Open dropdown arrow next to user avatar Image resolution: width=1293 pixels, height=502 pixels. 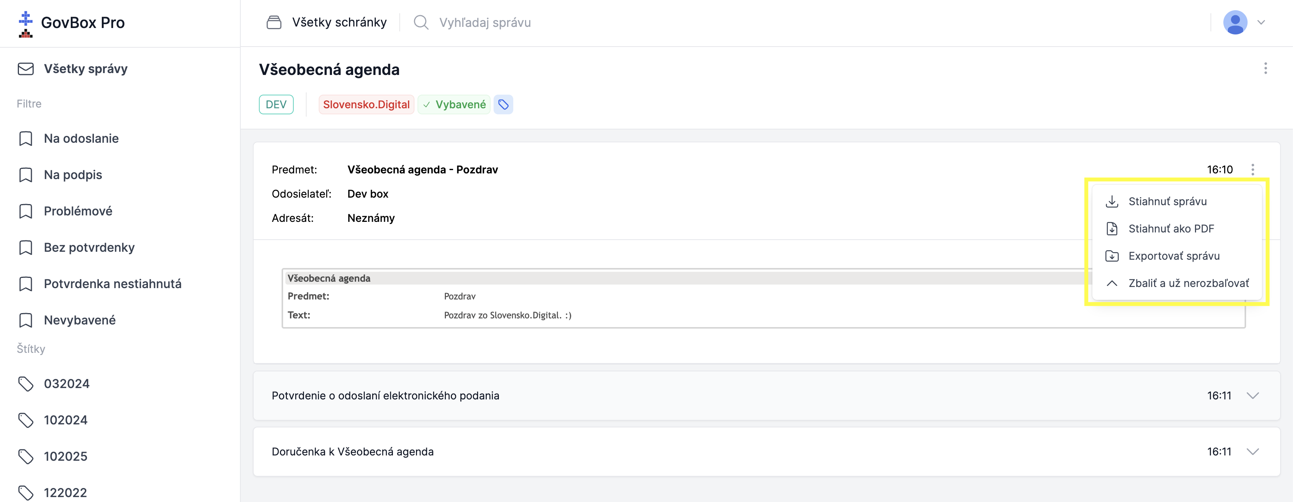point(1261,23)
